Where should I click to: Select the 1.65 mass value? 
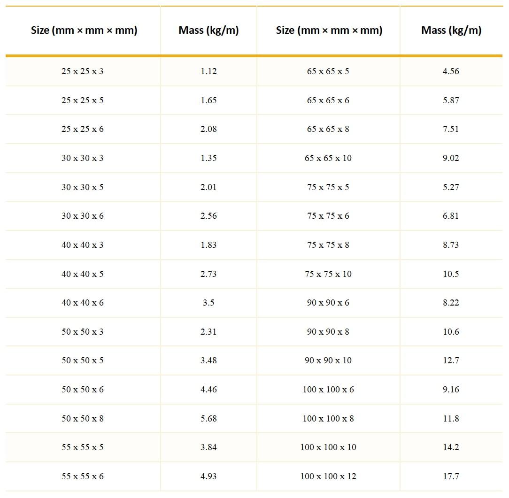pos(208,100)
